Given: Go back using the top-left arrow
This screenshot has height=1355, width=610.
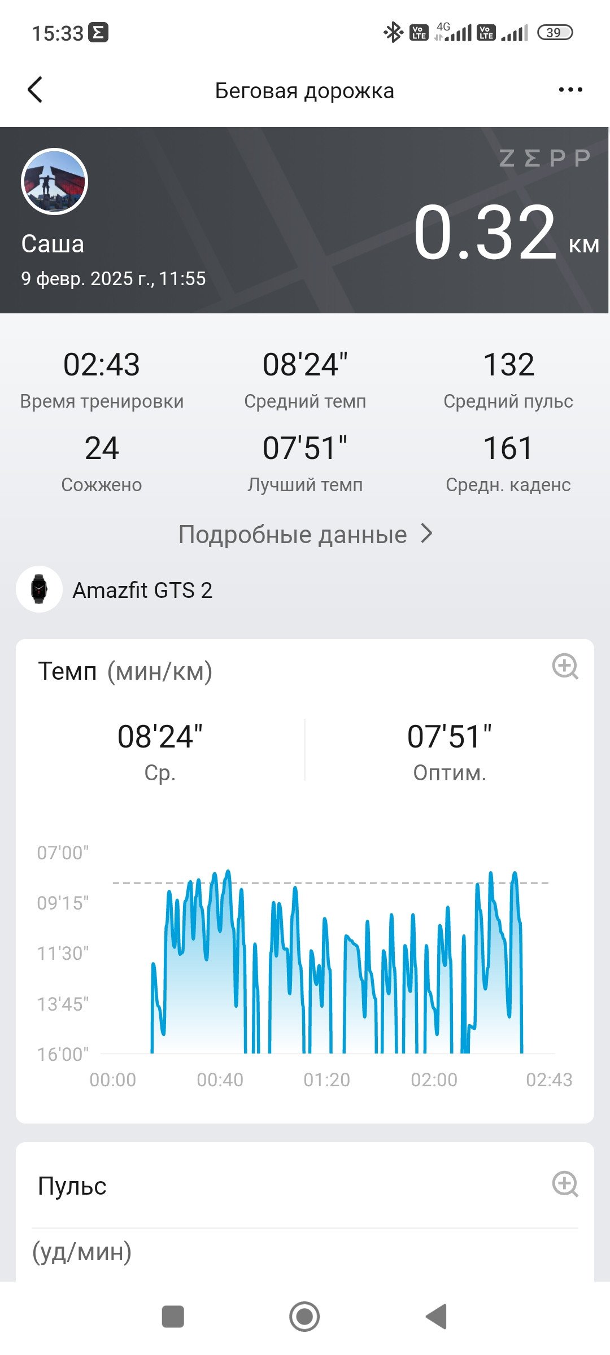Looking at the screenshot, I should tap(35, 90).
